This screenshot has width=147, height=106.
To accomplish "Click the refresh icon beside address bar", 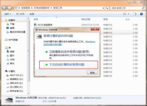I will tap(107, 8).
